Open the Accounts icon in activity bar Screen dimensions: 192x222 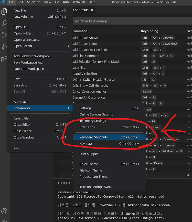[x=4, y=211]
